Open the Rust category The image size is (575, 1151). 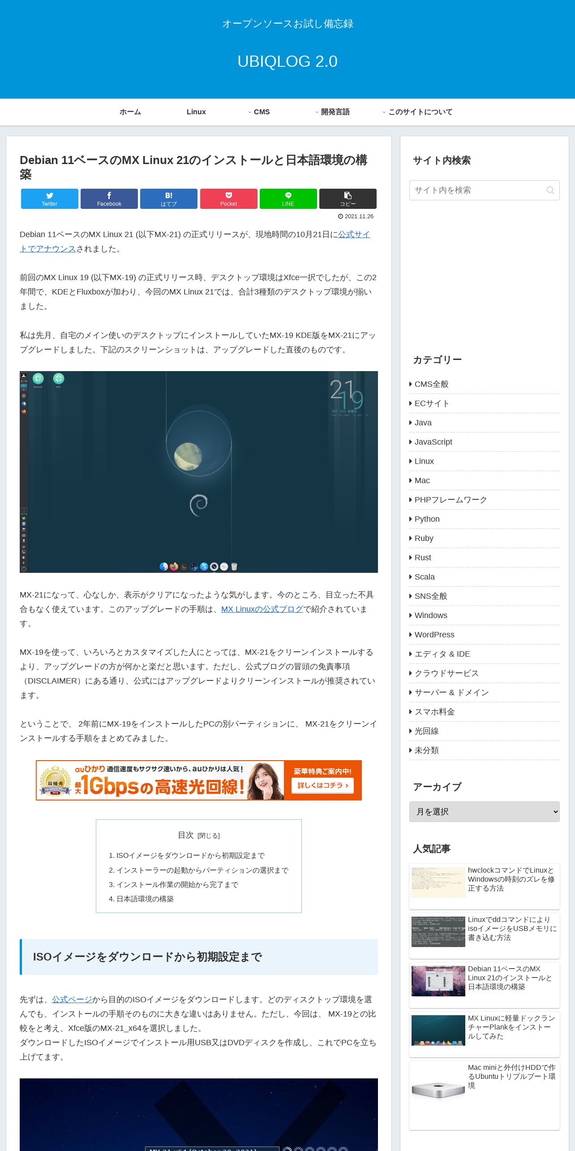(x=485, y=558)
